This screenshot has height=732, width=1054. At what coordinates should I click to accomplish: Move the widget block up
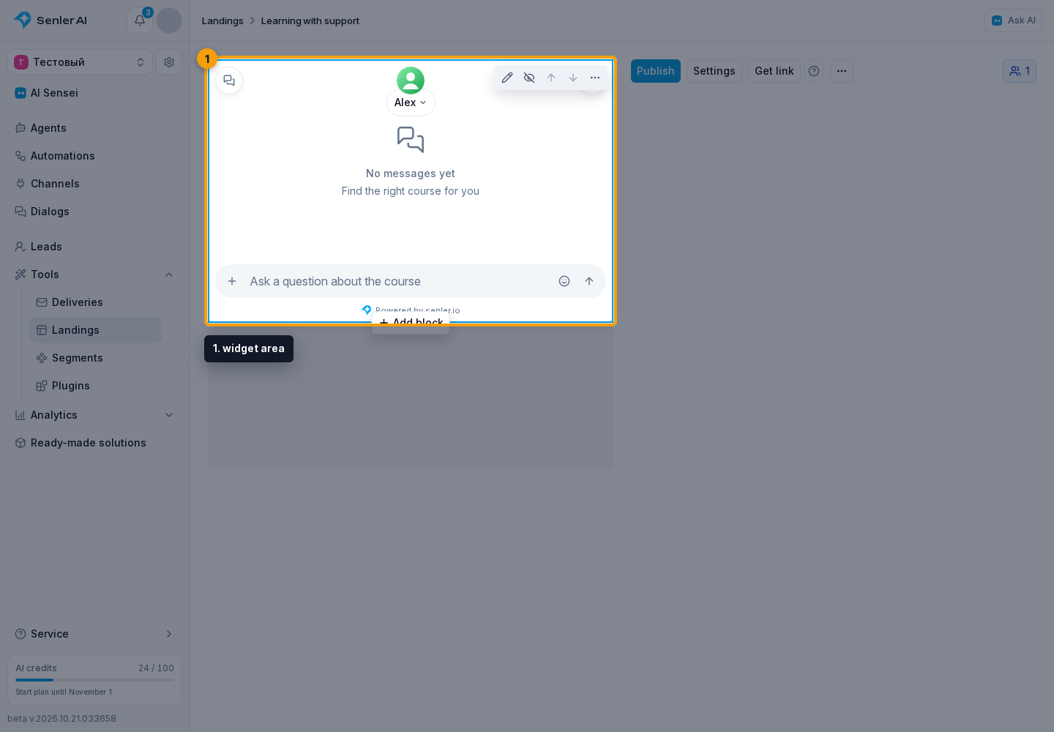(551, 78)
